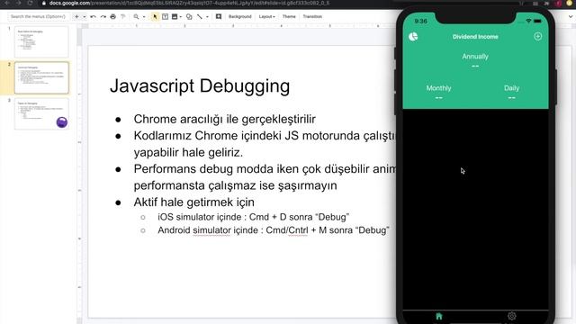The height and width of the screenshot is (324, 576).
Task: Tap the Dividend Income header in simulator
Action: pyautogui.click(x=475, y=37)
